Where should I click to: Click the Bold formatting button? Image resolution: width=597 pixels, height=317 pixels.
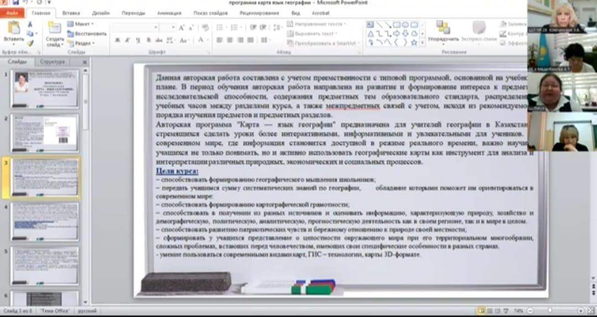[x=118, y=40]
